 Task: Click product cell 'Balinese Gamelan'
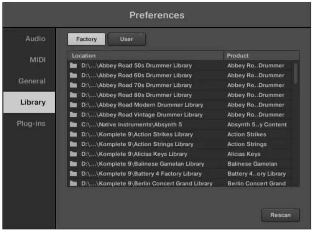(x=252, y=164)
